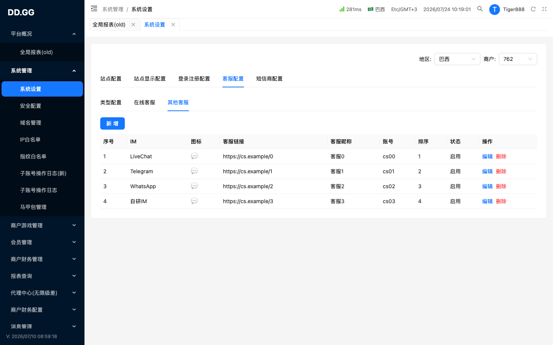Click the Tiger888 user avatar
The height and width of the screenshot is (345, 553).
pyautogui.click(x=495, y=9)
